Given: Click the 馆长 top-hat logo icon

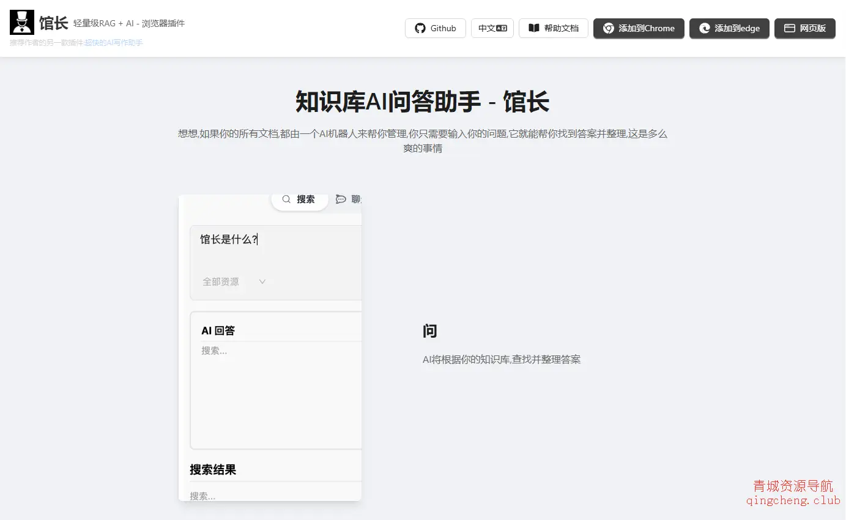Looking at the screenshot, I should tap(22, 23).
